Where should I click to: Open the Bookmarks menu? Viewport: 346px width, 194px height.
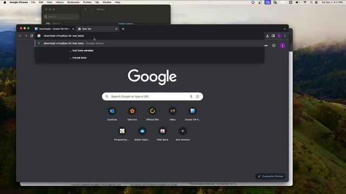point(74,2)
